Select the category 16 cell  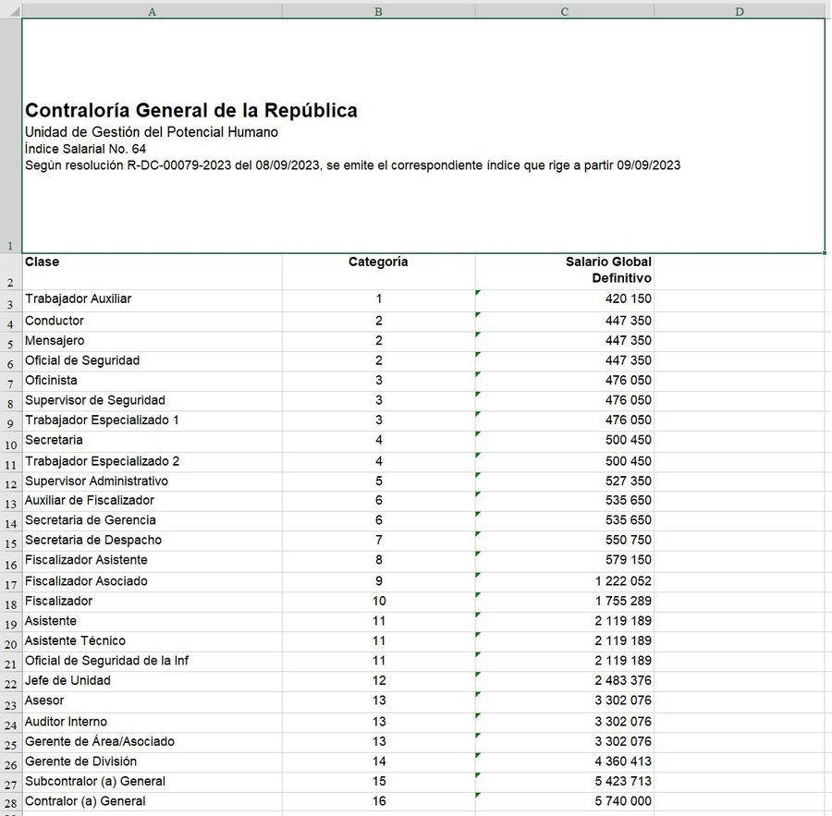coord(378,802)
